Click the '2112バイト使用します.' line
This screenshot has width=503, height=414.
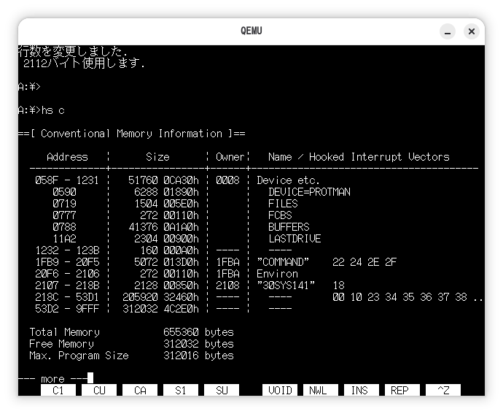(84, 63)
